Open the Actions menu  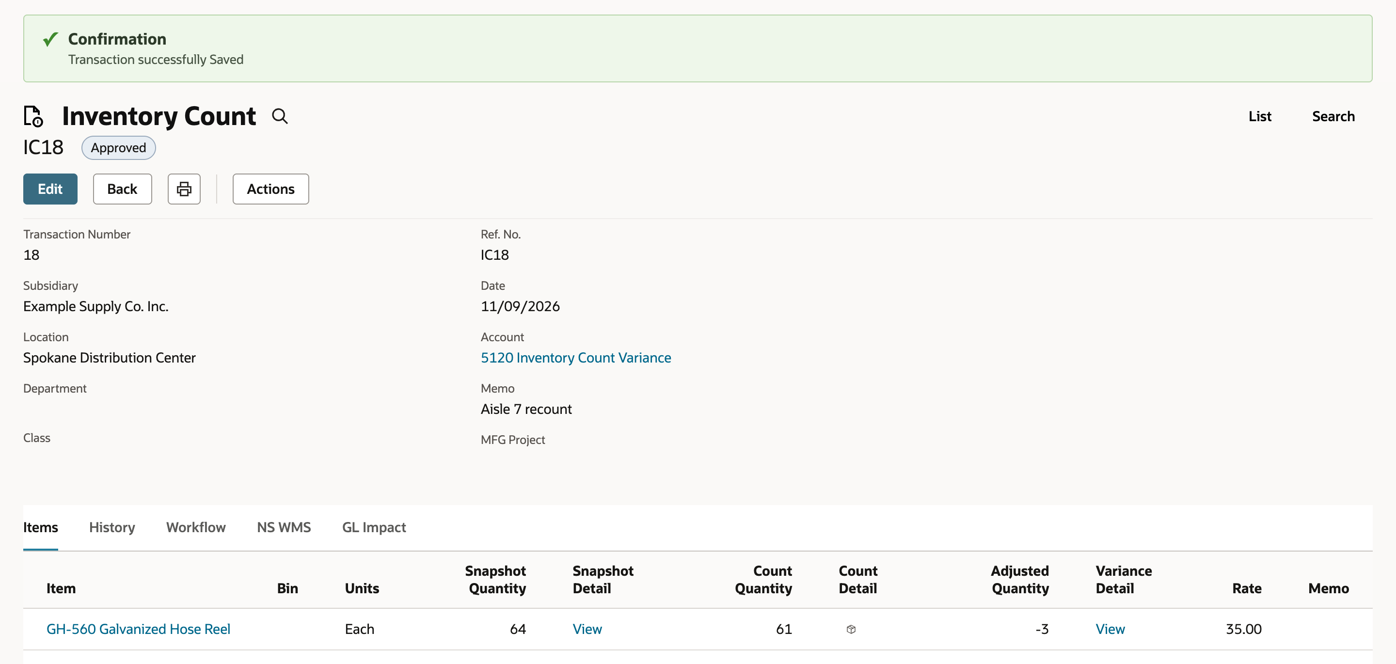pyautogui.click(x=271, y=189)
